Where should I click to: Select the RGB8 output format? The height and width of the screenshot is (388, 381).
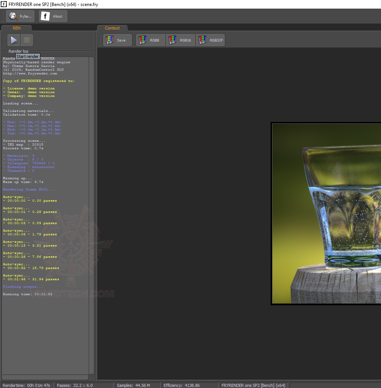click(150, 40)
